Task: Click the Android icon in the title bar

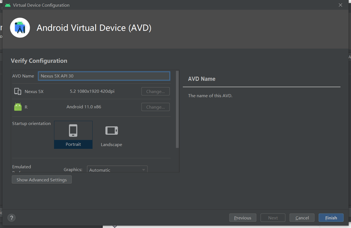Action: (8, 5)
